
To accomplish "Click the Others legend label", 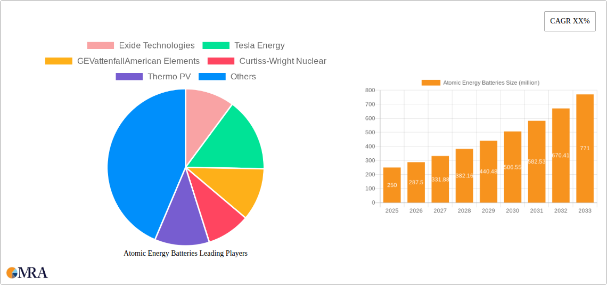I will point(243,77).
